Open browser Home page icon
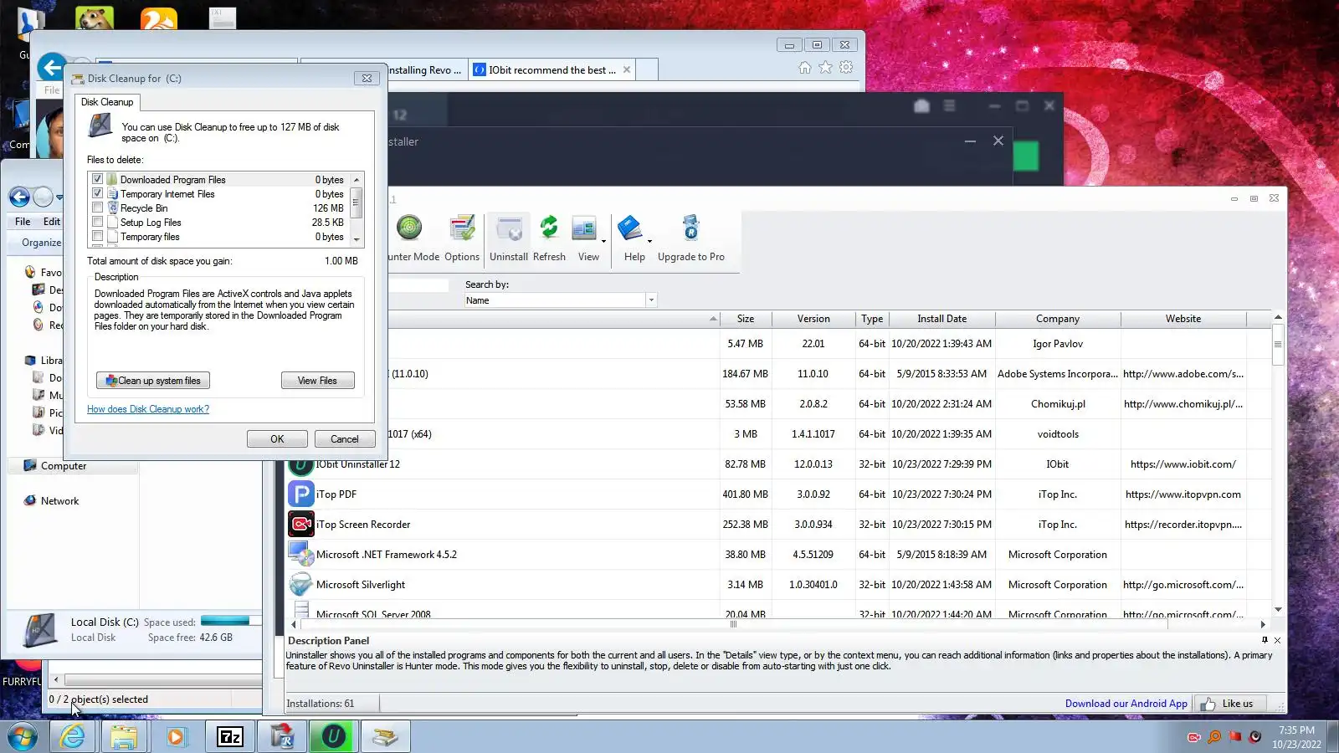The image size is (1339, 753). point(805,68)
